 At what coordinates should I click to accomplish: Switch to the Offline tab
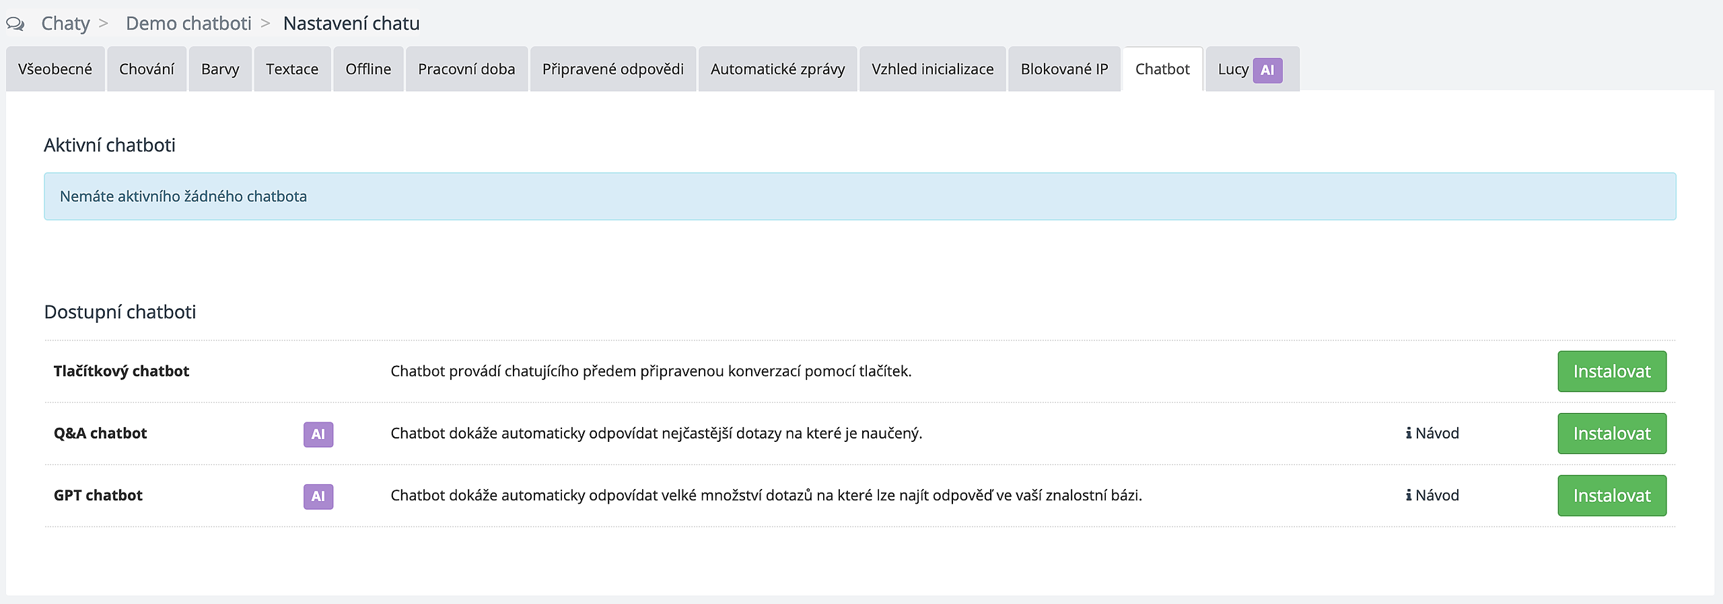click(x=368, y=69)
